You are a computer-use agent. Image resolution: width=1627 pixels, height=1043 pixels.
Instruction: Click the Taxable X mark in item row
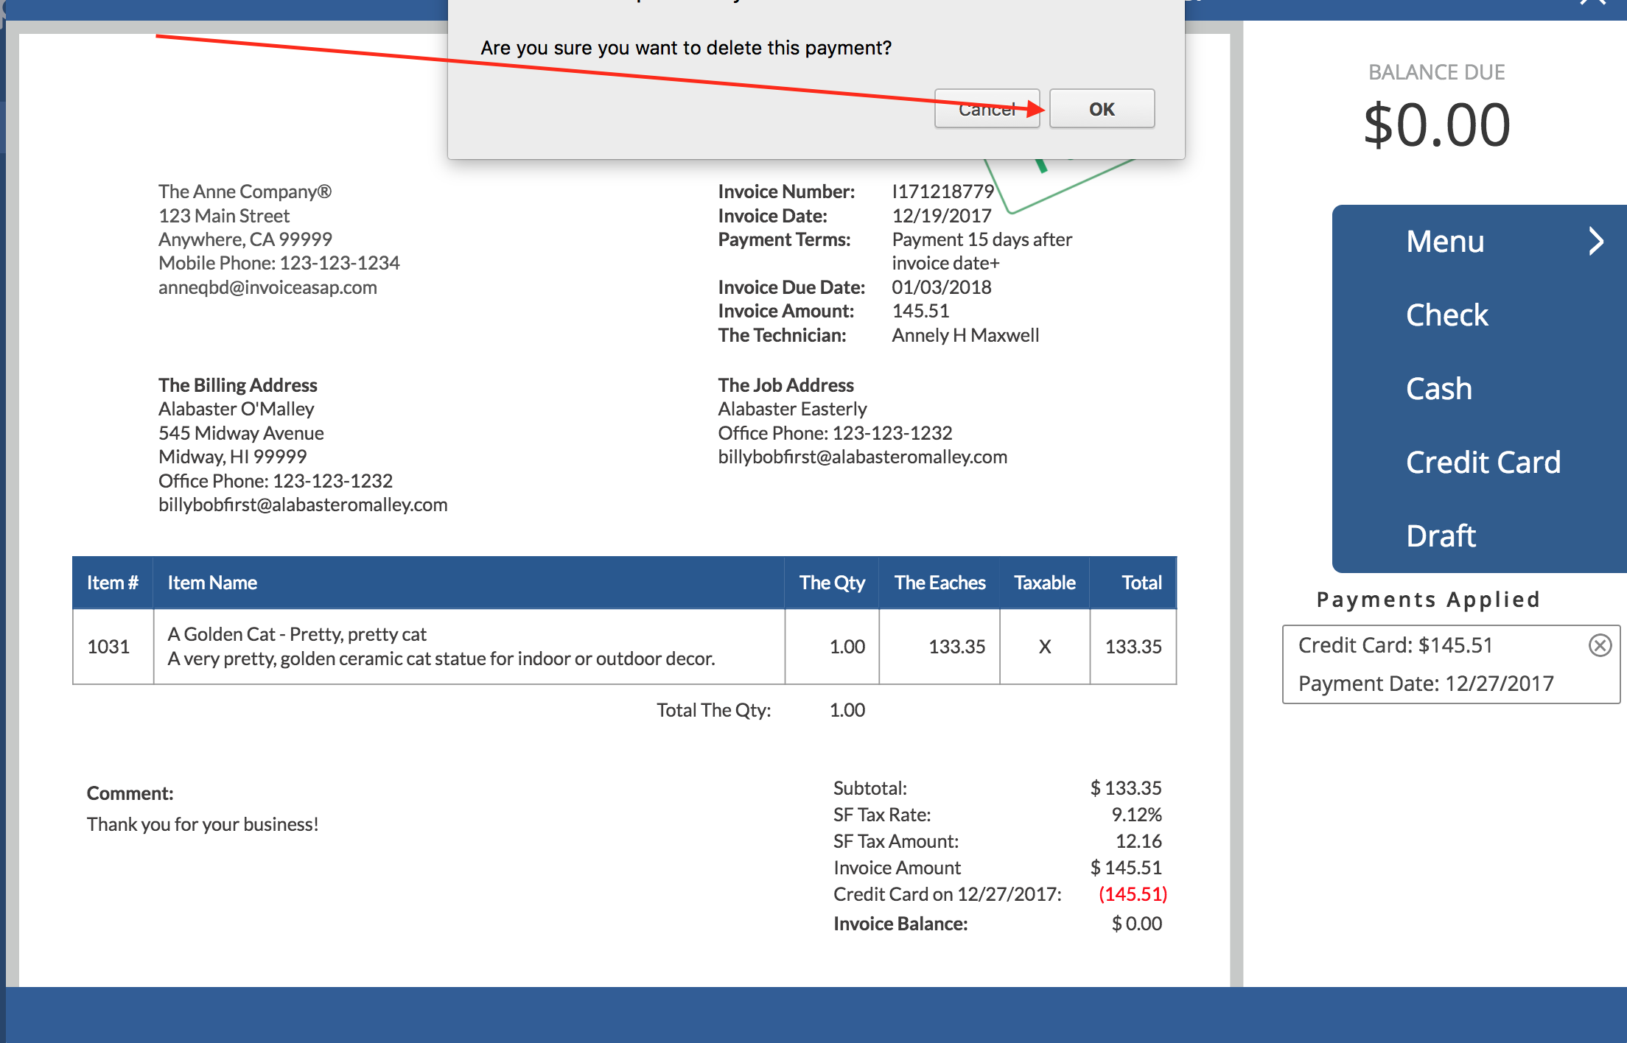coord(1044,647)
